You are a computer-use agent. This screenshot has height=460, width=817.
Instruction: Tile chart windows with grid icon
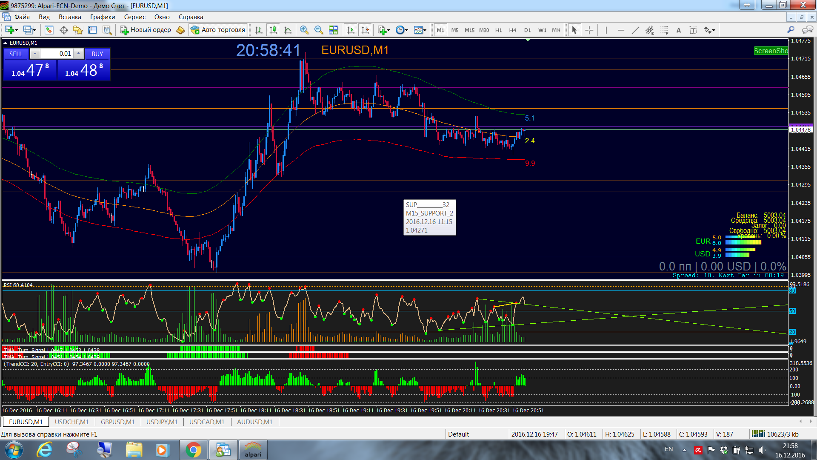click(x=333, y=30)
